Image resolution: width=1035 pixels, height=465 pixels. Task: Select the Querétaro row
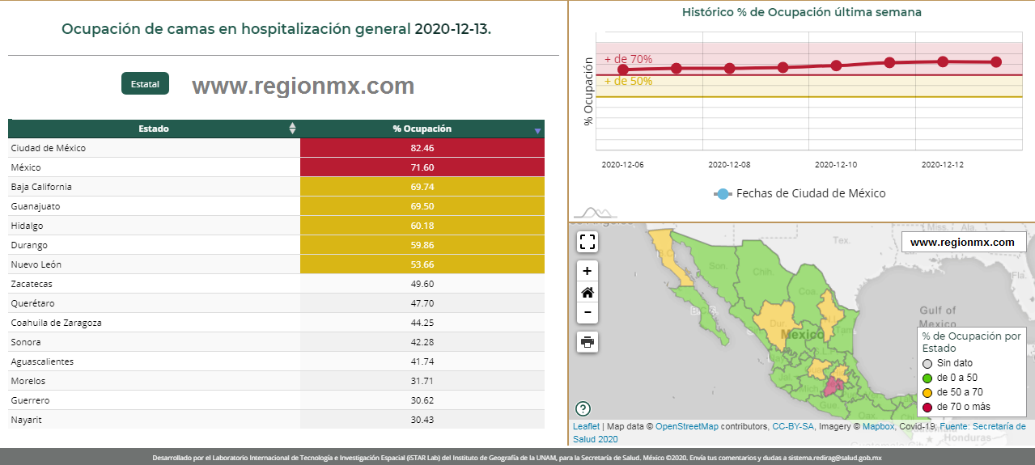click(276, 303)
